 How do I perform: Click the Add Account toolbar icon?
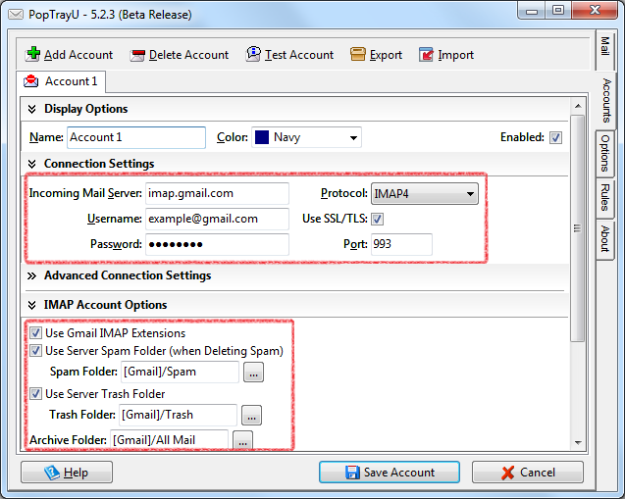[33, 55]
